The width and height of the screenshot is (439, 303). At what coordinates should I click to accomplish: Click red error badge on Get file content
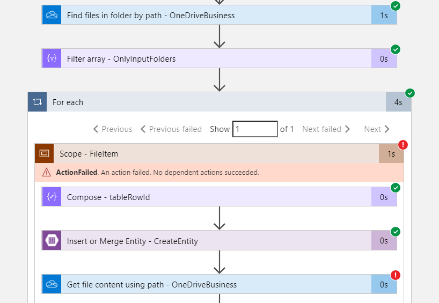[x=396, y=275]
